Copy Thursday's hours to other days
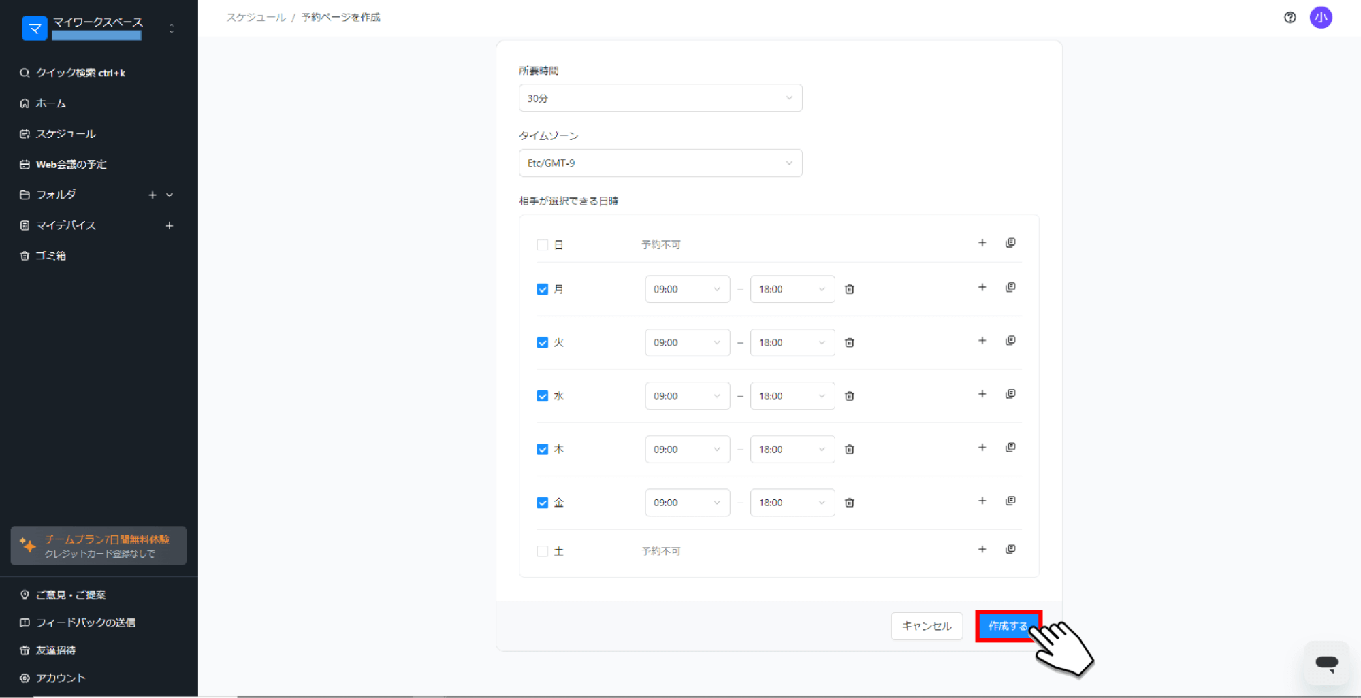 tap(1010, 448)
